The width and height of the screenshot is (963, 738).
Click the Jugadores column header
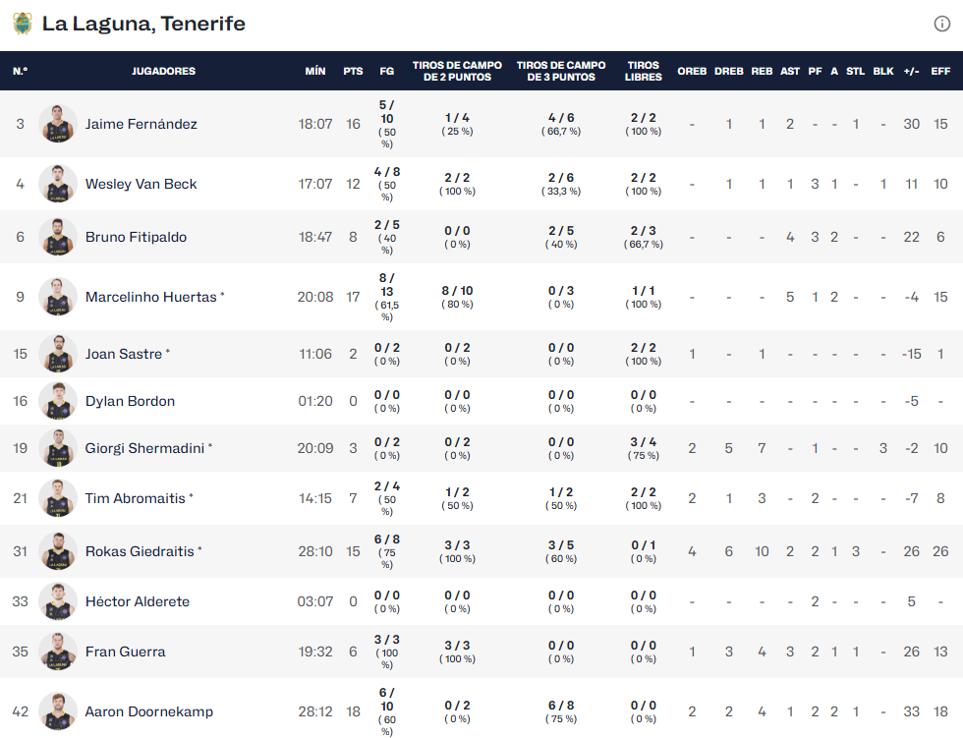163,71
